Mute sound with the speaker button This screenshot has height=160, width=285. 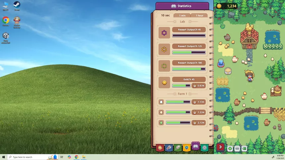244,148
